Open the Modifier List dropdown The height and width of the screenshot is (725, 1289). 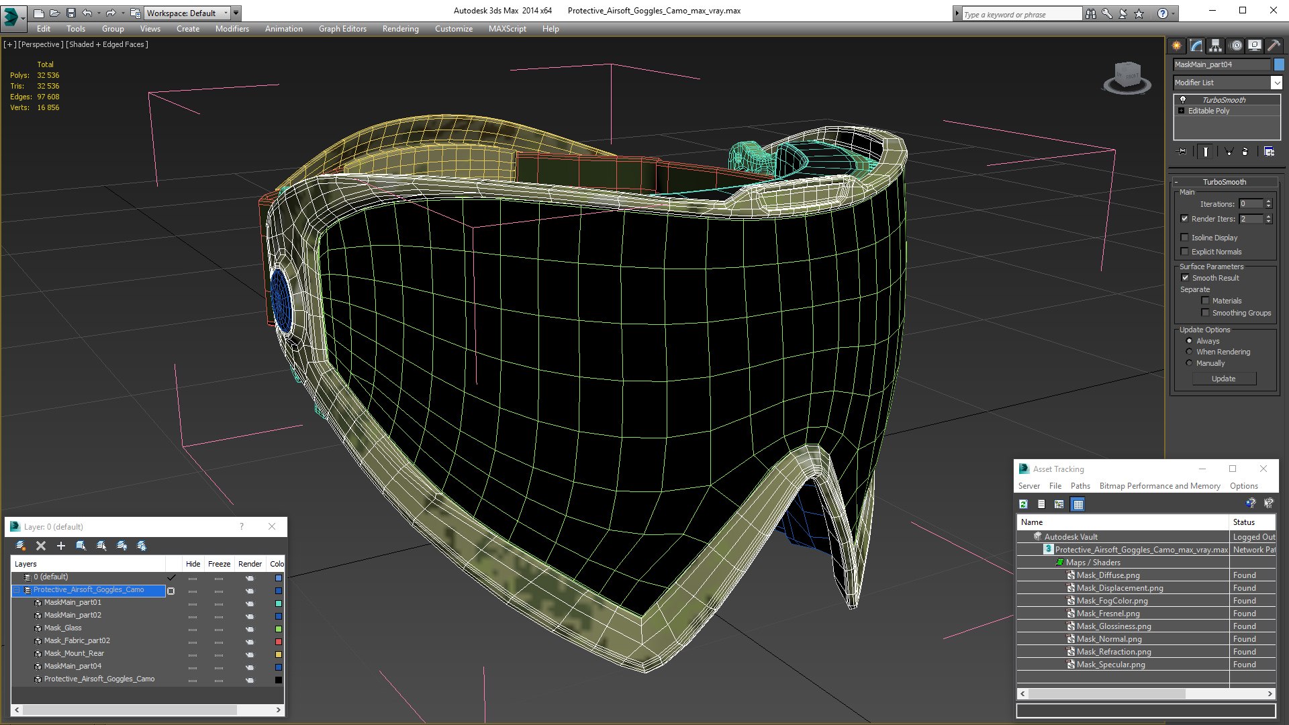click(1276, 83)
